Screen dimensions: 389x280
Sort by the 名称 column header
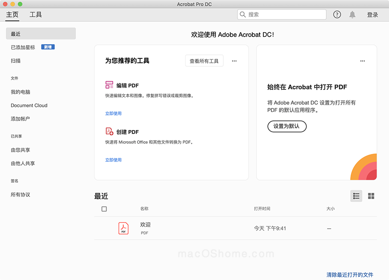(144, 209)
